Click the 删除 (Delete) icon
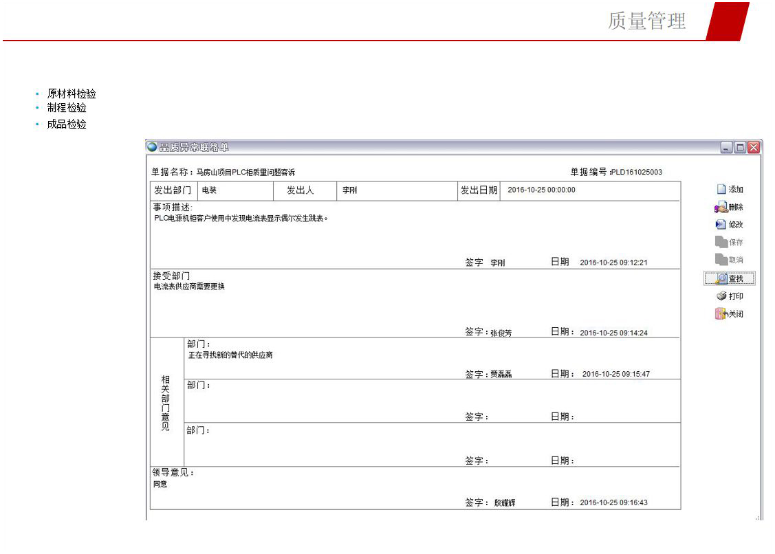775x554 pixels. click(x=721, y=207)
